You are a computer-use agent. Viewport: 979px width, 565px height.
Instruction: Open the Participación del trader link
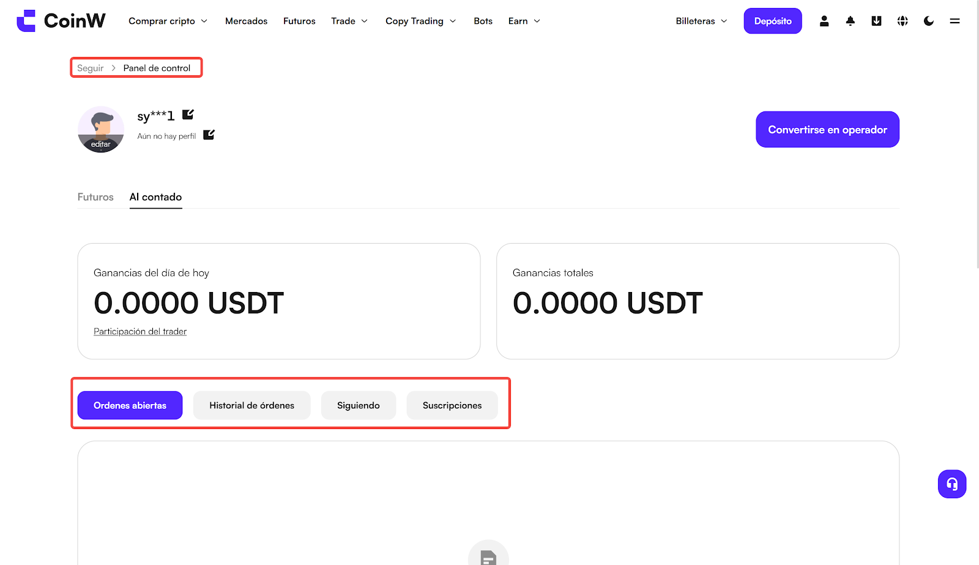(140, 331)
